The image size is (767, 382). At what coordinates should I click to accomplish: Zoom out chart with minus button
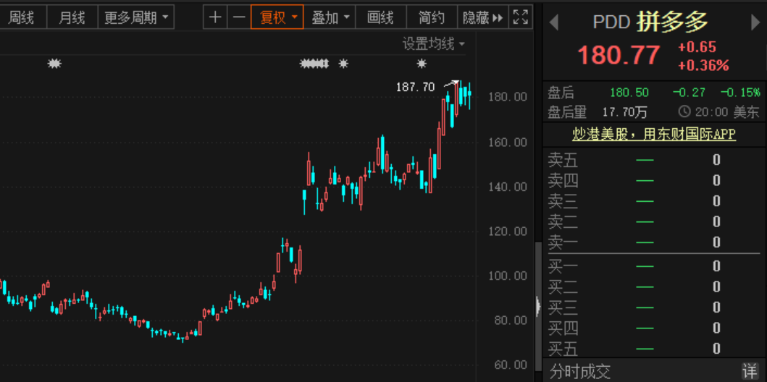239,17
